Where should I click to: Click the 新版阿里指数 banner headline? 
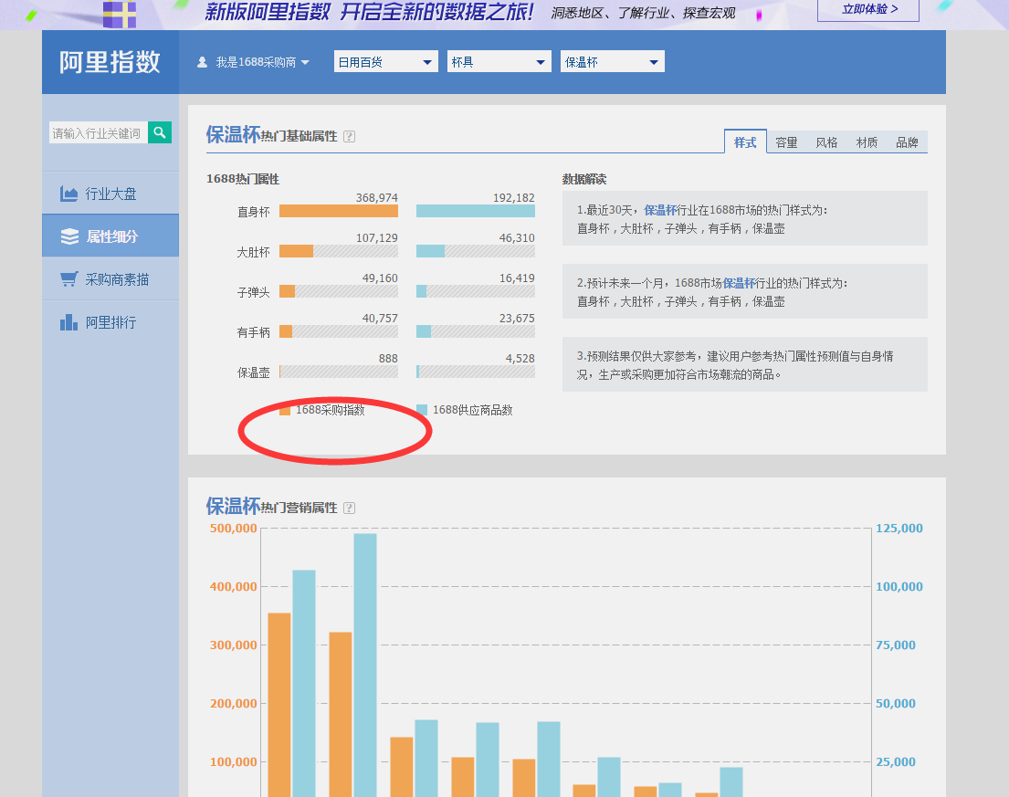click(370, 12)
